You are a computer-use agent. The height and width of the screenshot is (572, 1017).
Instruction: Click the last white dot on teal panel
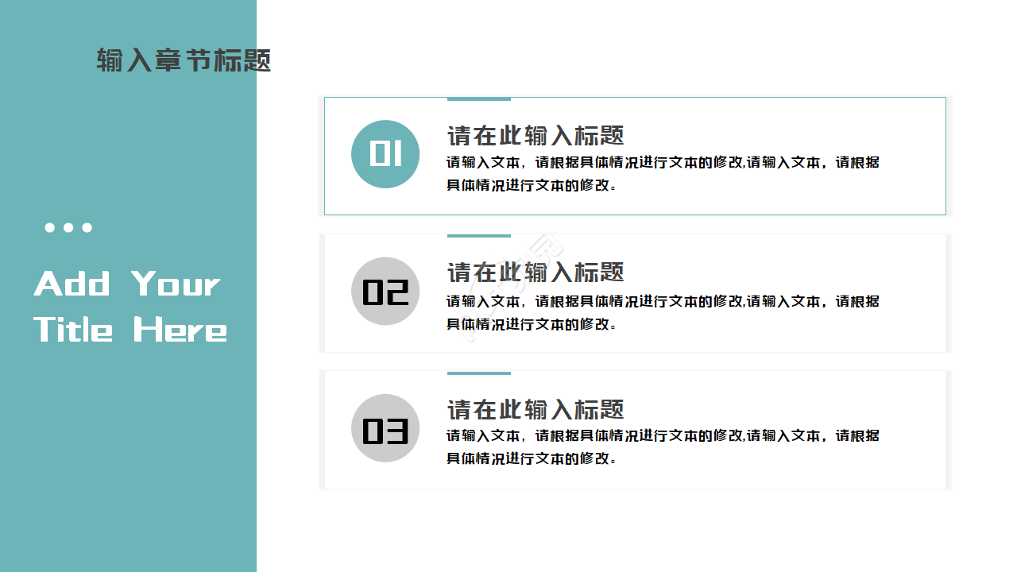pos(87,228)
